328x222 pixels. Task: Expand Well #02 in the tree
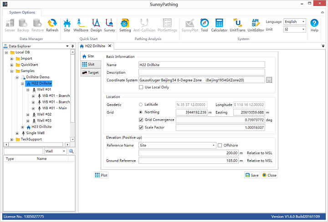click(28, 115)
